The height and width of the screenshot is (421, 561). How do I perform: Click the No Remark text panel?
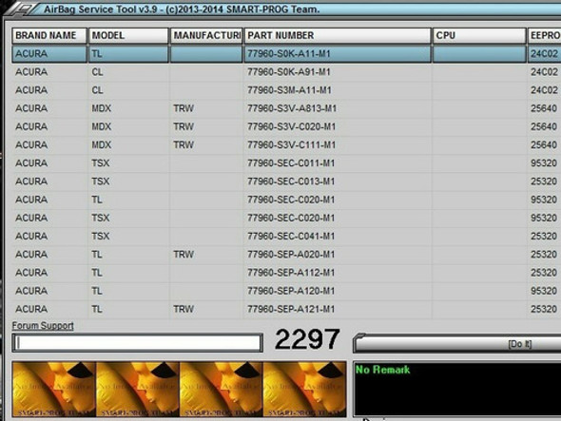coord(457,390)
